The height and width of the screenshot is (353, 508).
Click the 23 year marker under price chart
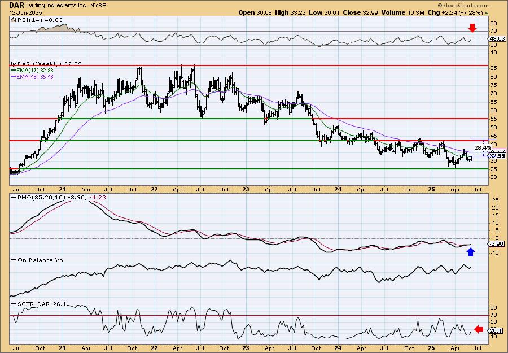tap(246, 189)
